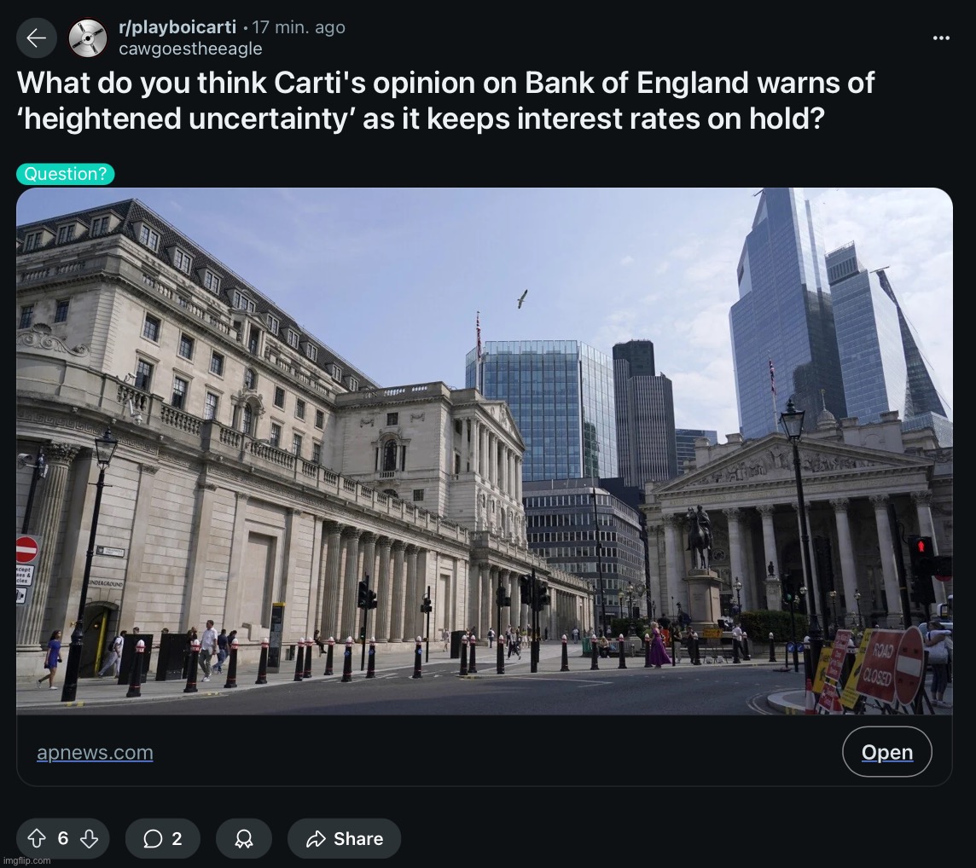The height and width of the screenshot is (868, 976).
Task: Open the comments bubble icon
Action: (x=153, y=838)
